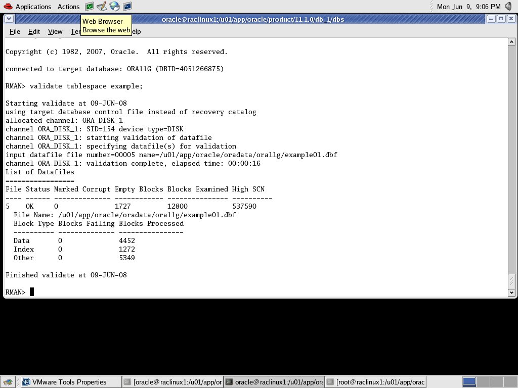Launch the Web Browser globe icon
This screenshot has width=518, height=388.
point(115,6)
